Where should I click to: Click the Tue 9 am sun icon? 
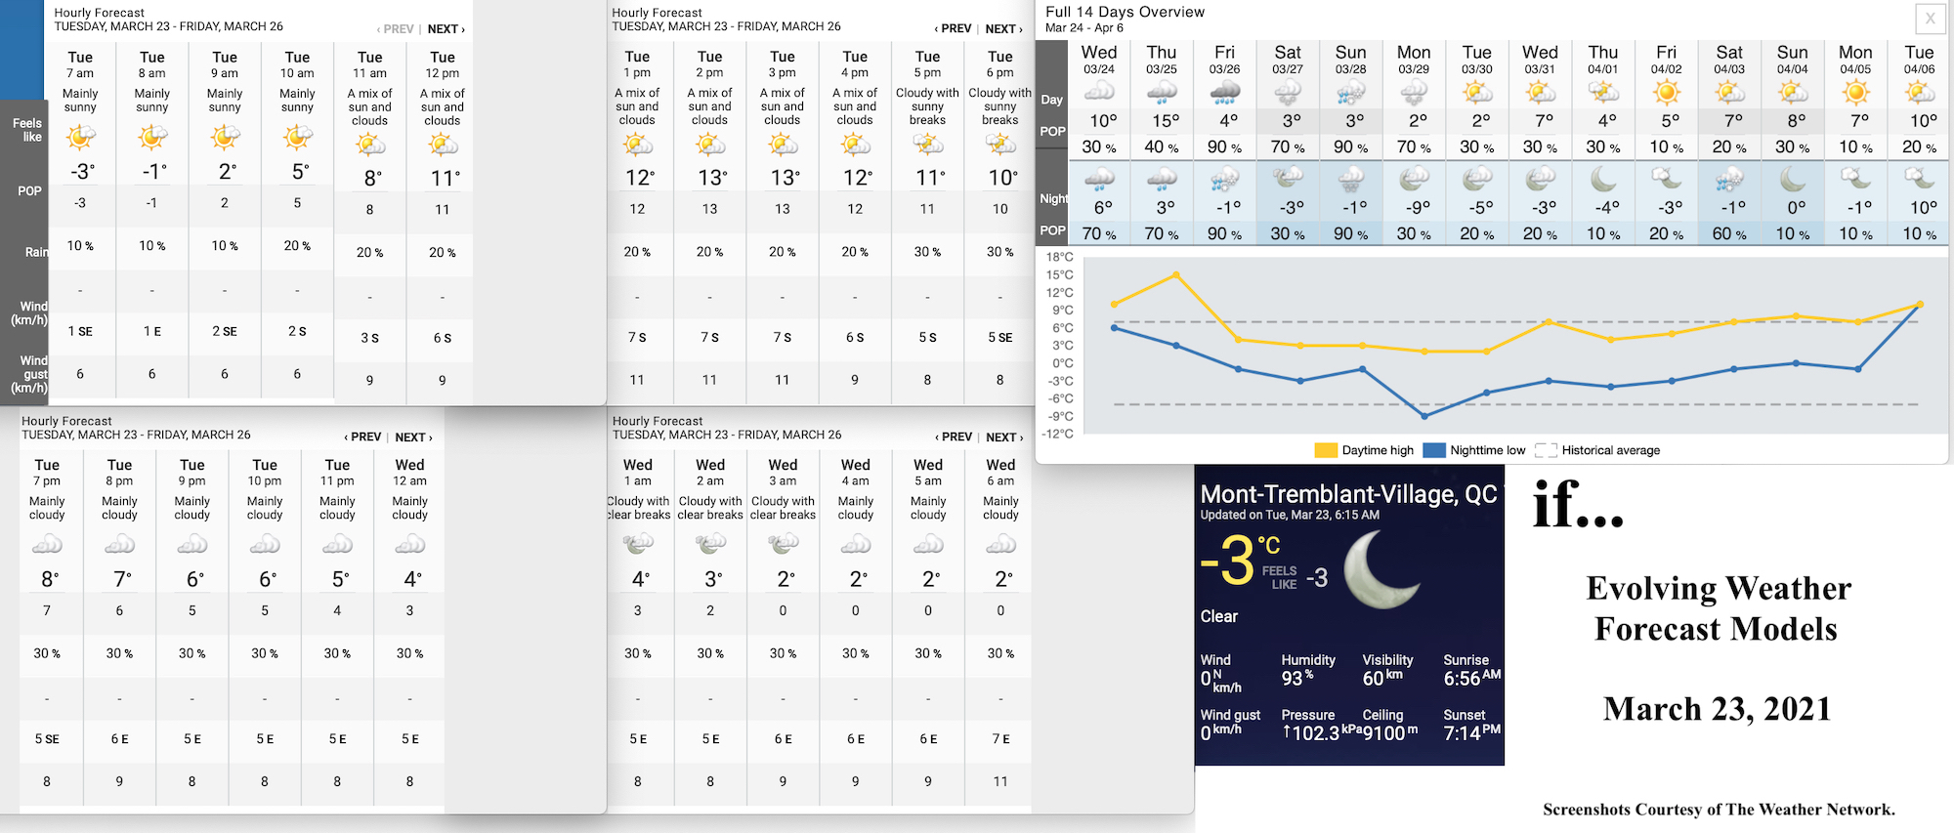point(225,138)
